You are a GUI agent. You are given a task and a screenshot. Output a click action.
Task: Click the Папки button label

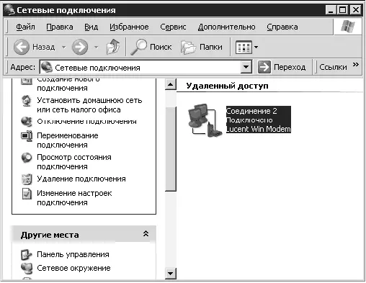(x=211, y=47)
